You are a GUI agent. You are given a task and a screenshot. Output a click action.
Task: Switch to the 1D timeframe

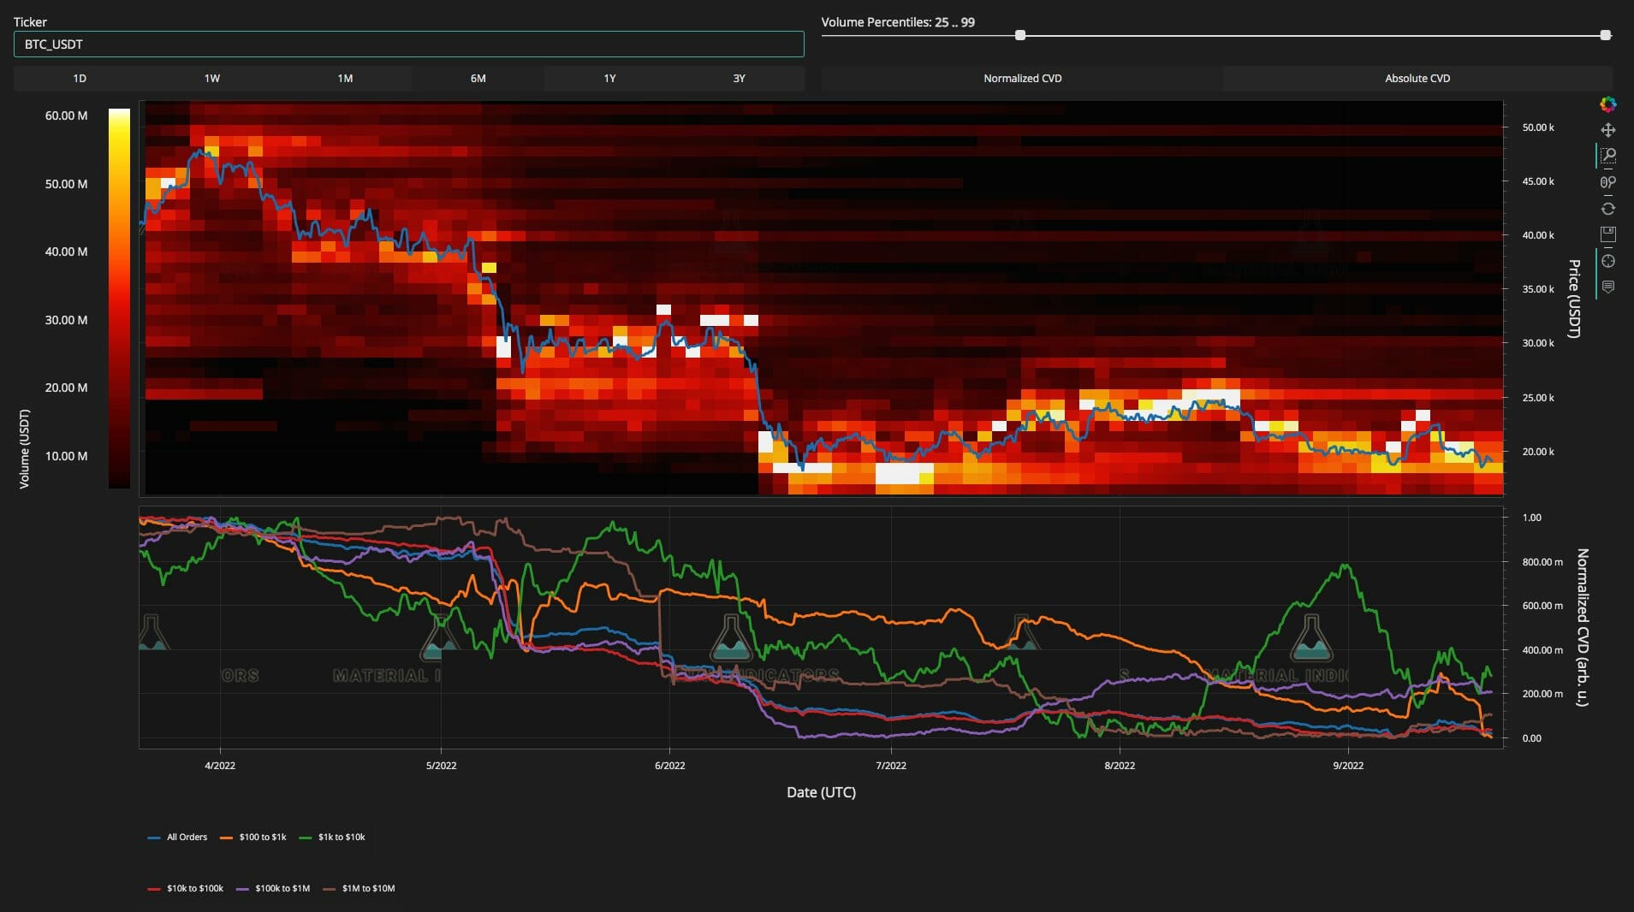coord(80,79)
